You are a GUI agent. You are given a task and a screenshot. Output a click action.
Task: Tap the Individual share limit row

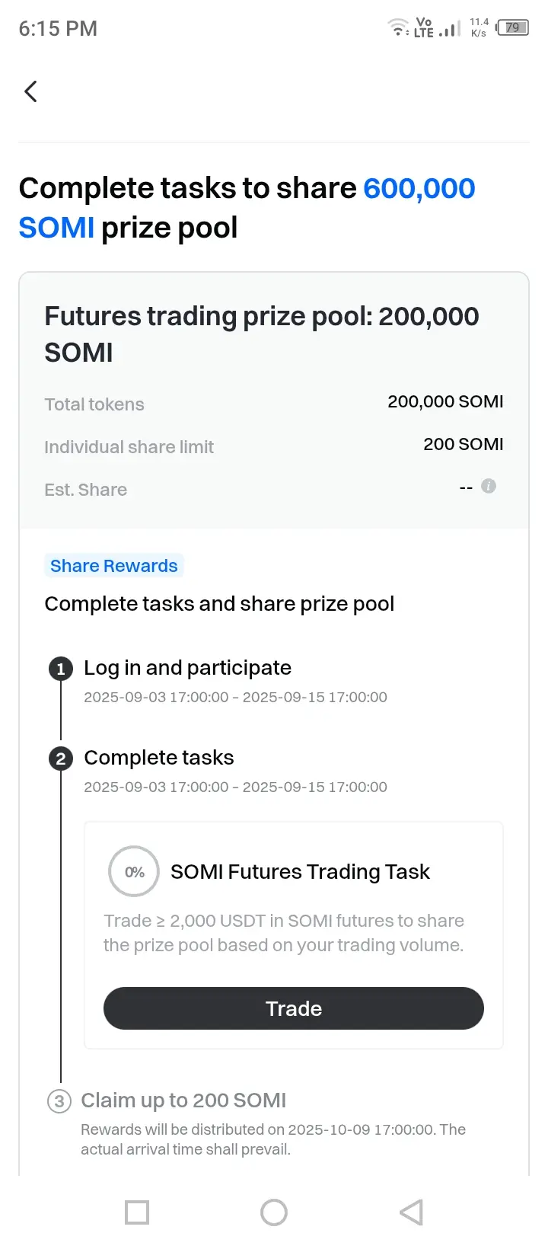tap(274, 446)
